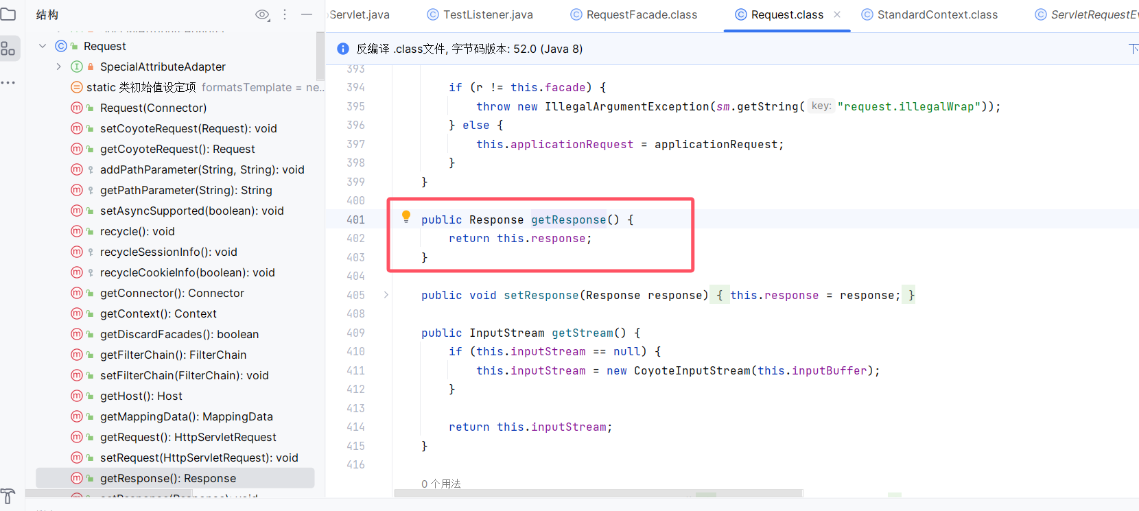
Task: Select getPathParameter(String): String method
Action: [186, 190]
